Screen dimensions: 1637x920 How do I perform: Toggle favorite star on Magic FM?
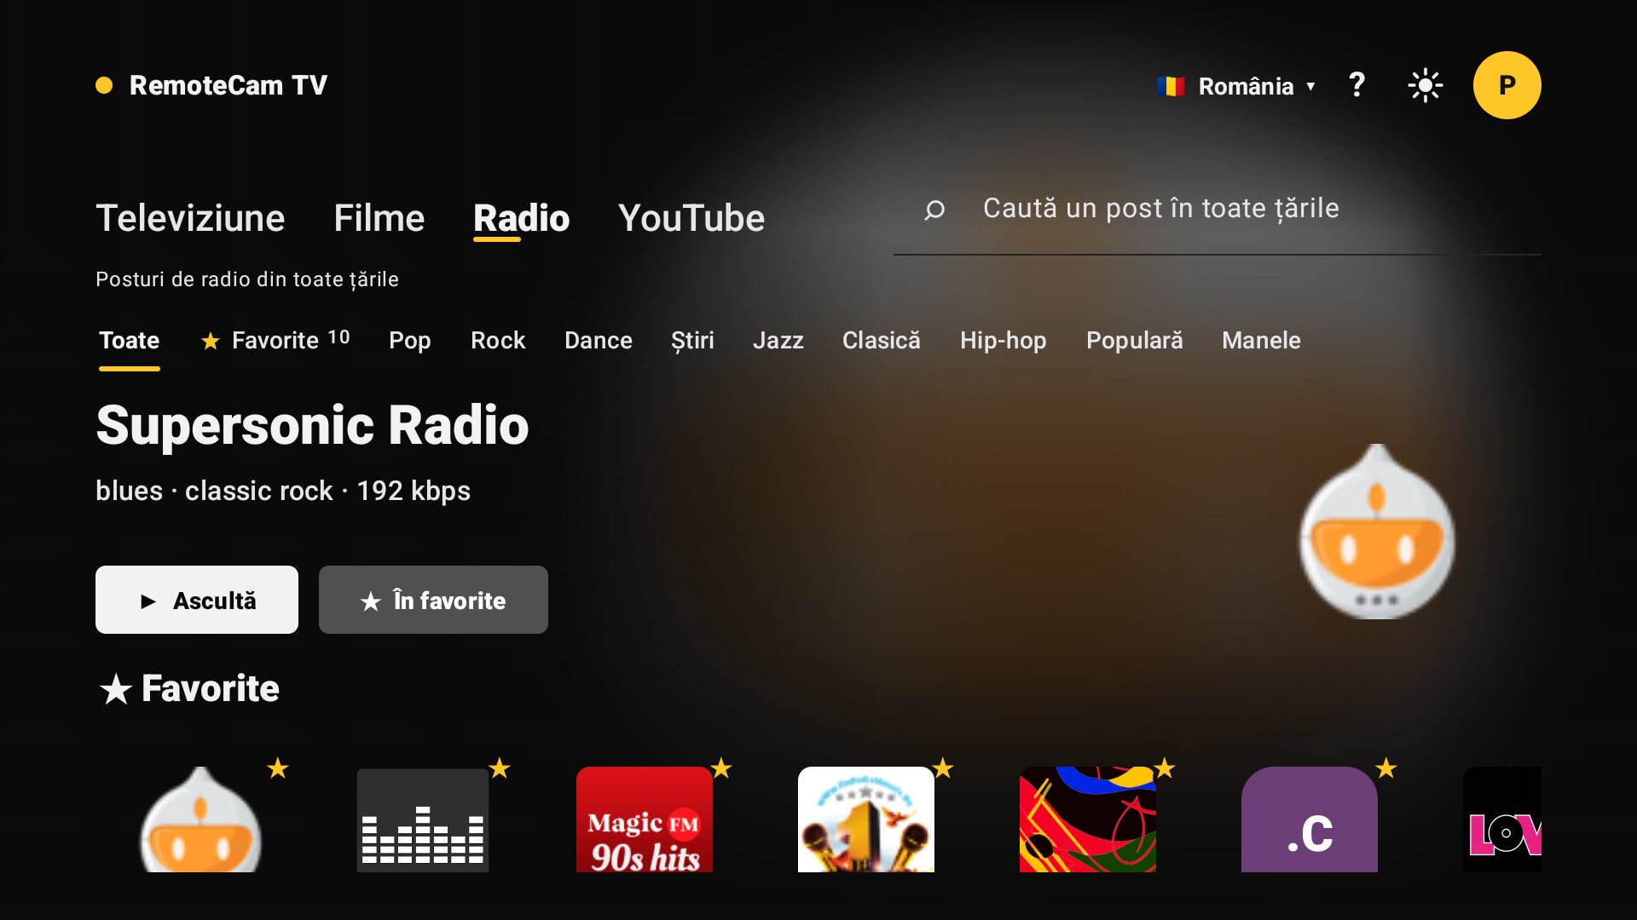721,768
